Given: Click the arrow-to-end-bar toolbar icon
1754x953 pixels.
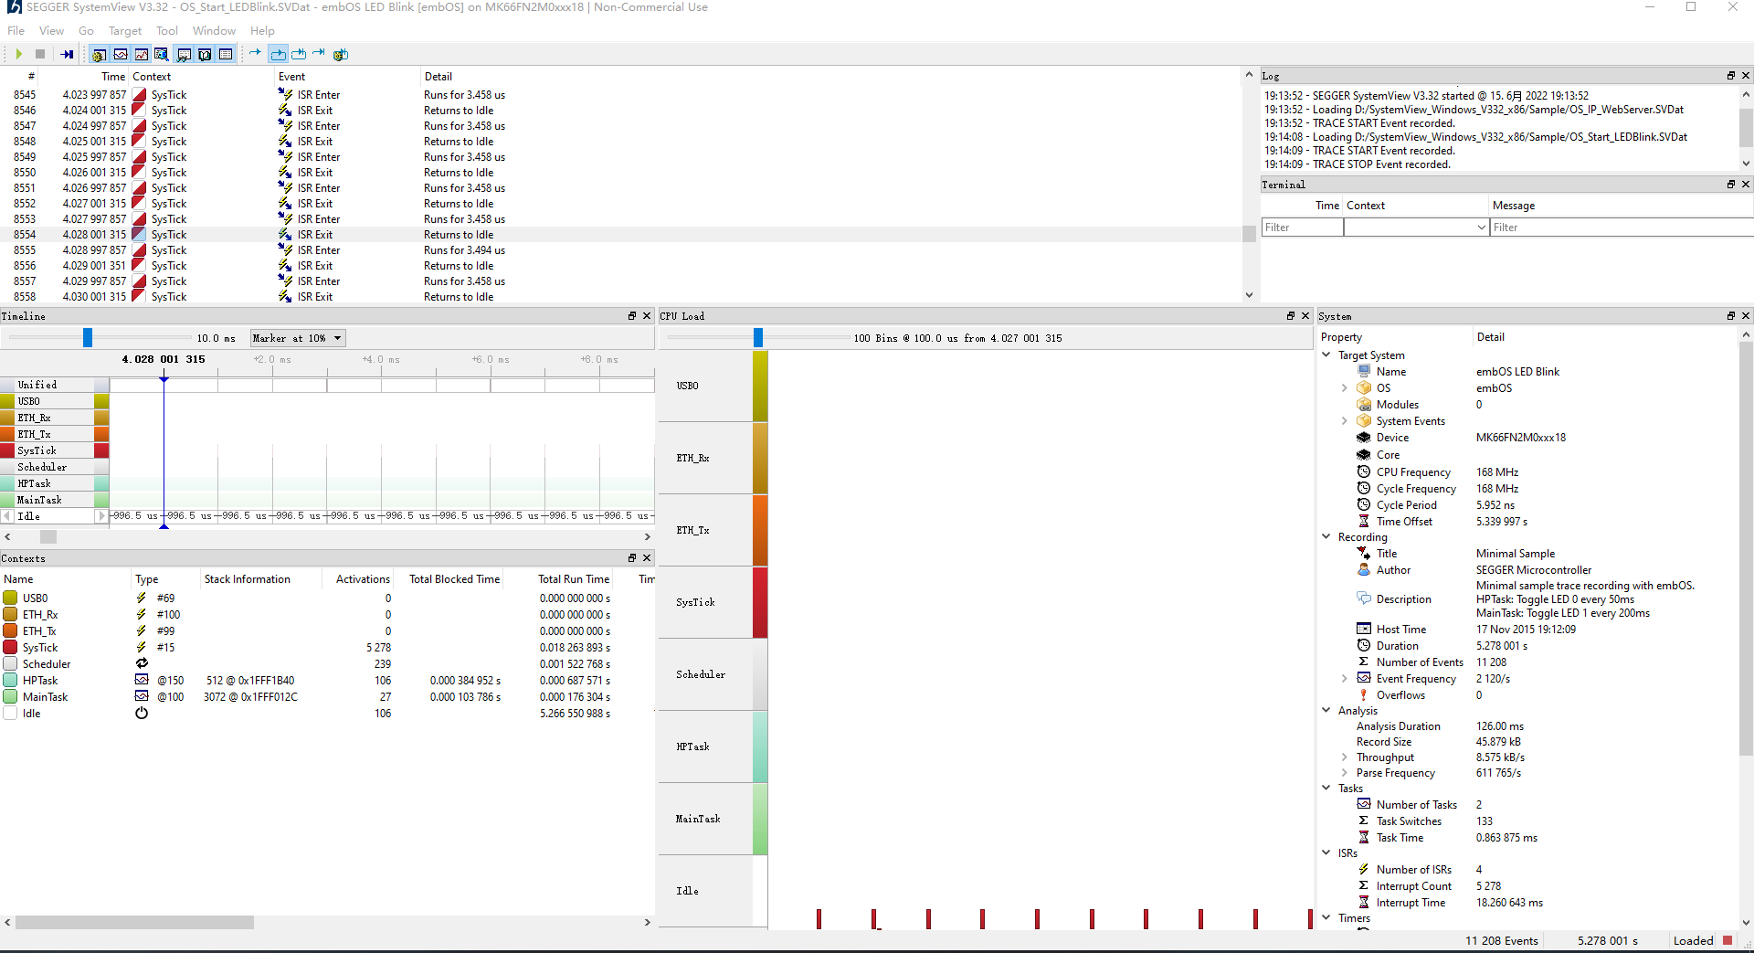Looking at the screenshot, I should (x=319, y=54).
